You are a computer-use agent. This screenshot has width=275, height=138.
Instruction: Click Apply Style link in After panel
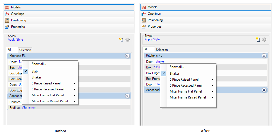click(x=152, y=39)
